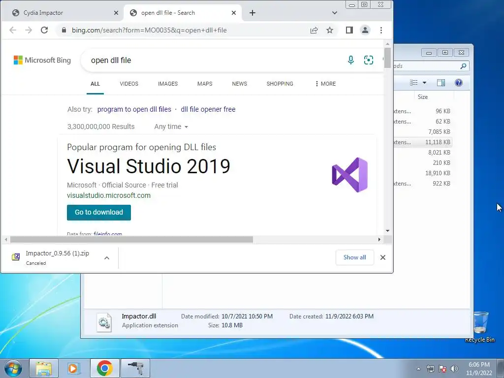Expand download item options chevron

click(x=107, y=258)
